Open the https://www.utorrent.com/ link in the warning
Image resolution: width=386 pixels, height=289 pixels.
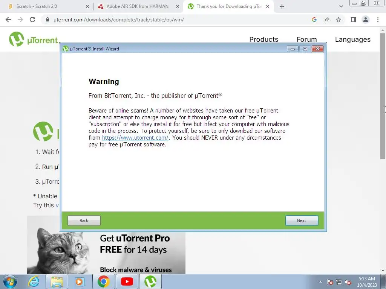coord(135,138)
